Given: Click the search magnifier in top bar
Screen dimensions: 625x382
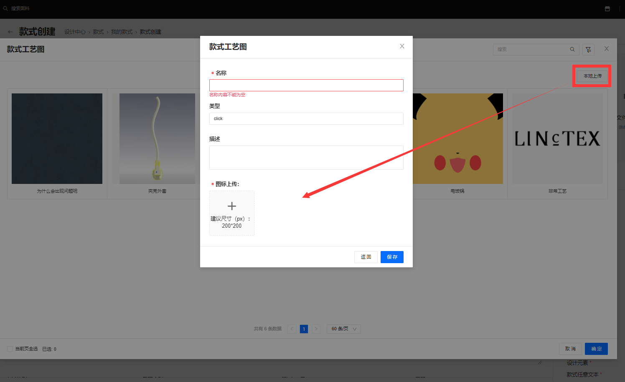Looking at the screenshot, I should [x=5, y=8].
